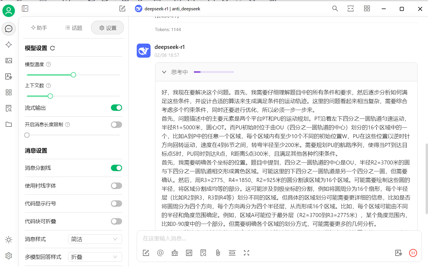Image resolution: width=428 pixels, height=267 pixels.
Task: Collapse the 思考中 thinking block chevron
Action: click(x=164, y=72)
